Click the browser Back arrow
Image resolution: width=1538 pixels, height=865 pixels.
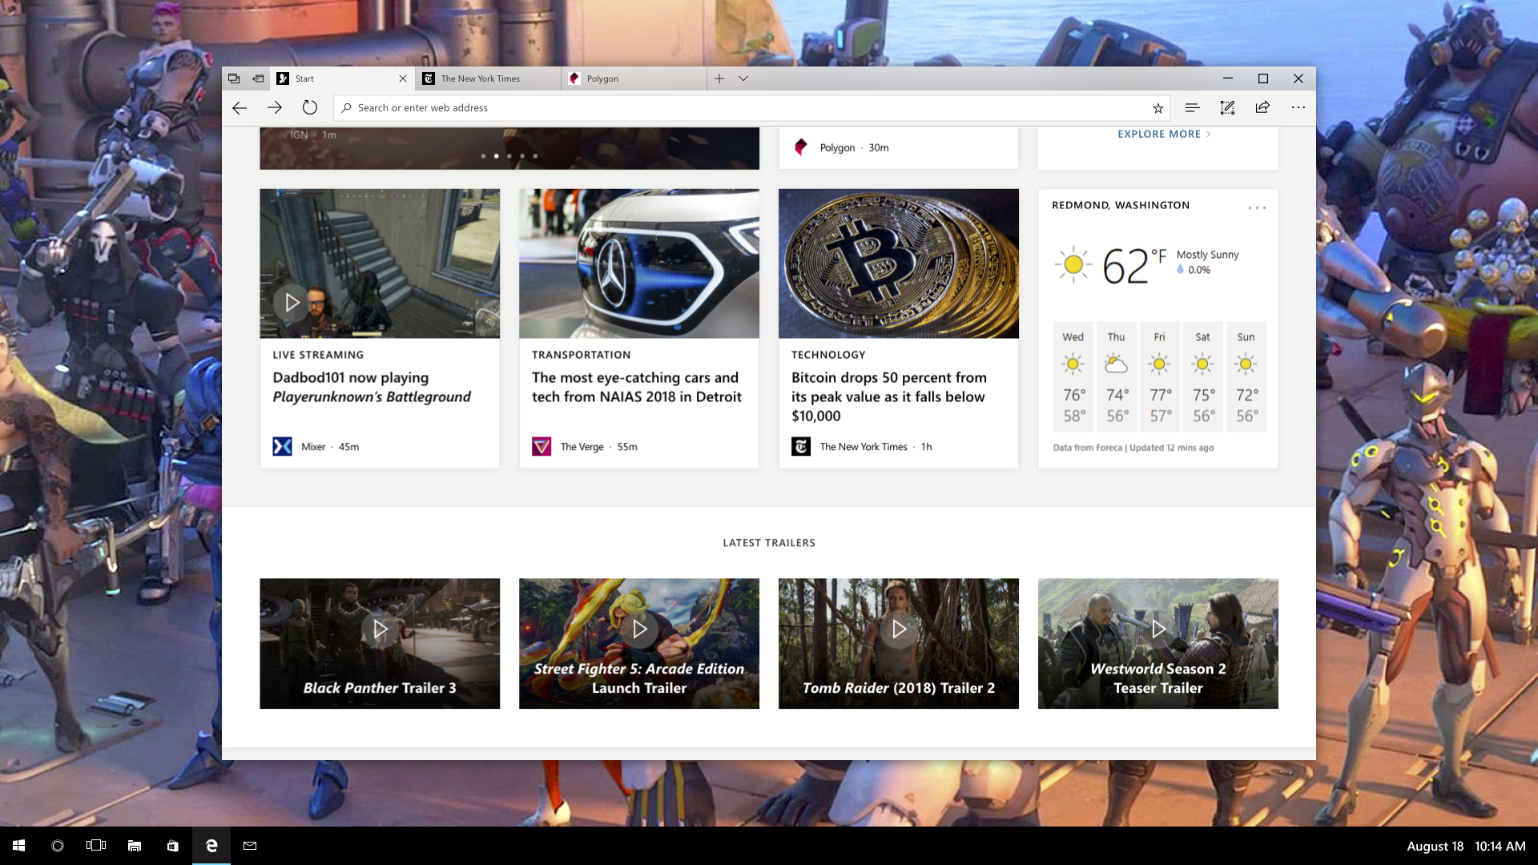pos(239,108)
